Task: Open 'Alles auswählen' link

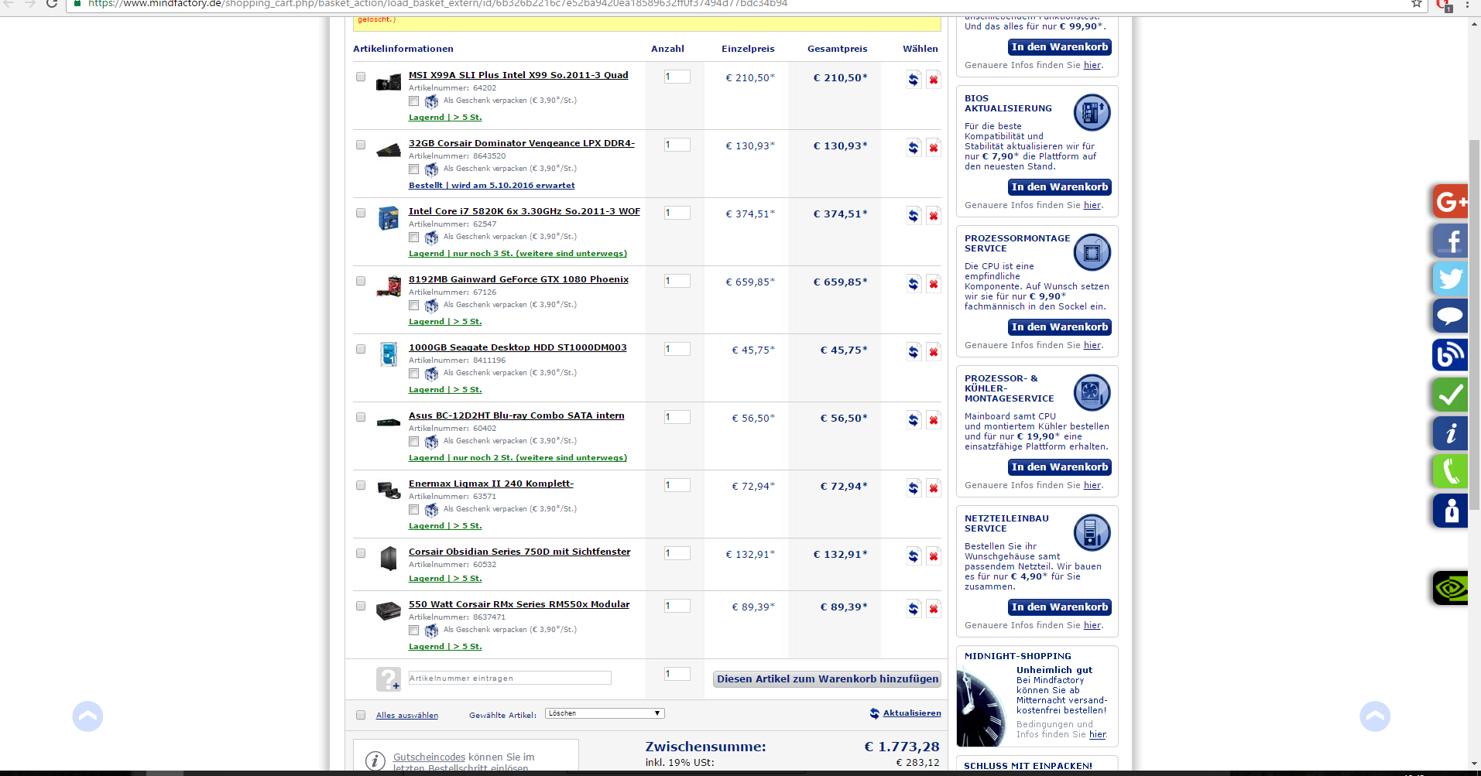Action: coord(407,716)
